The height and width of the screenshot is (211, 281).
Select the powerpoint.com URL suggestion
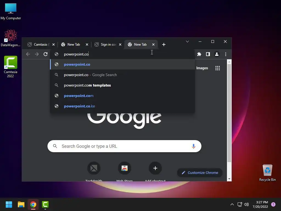coord(122,96)
